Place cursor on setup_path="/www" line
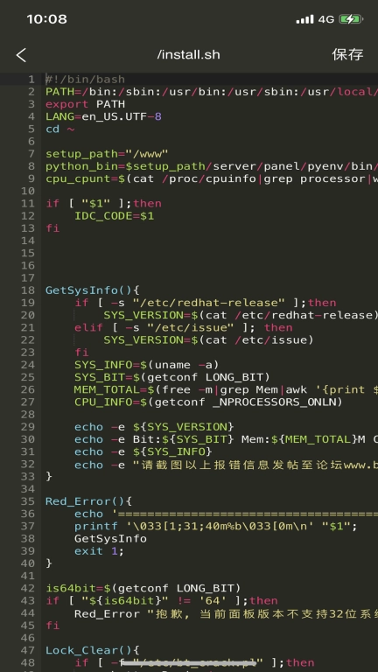This screenshot has width=378, height=672. [x=107, y=154]
